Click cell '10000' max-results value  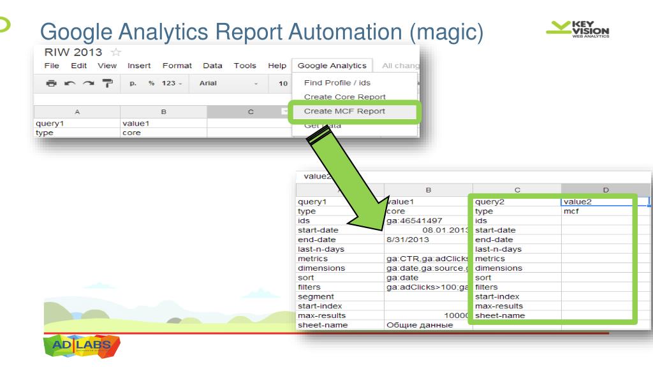pos(428,315)
